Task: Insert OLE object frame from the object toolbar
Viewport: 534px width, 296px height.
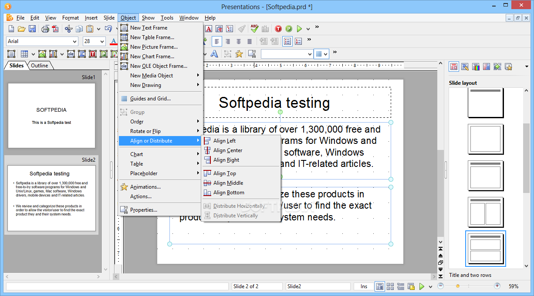Action: [72, 54]
